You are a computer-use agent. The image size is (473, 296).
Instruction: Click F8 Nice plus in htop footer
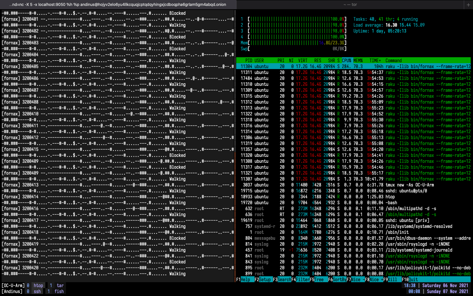[x=374, y=280]
